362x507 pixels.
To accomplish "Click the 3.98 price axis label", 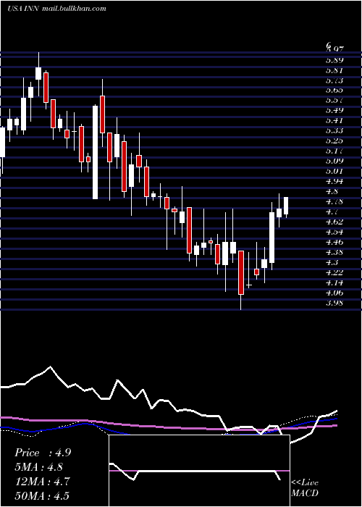I will click(334, 303).
